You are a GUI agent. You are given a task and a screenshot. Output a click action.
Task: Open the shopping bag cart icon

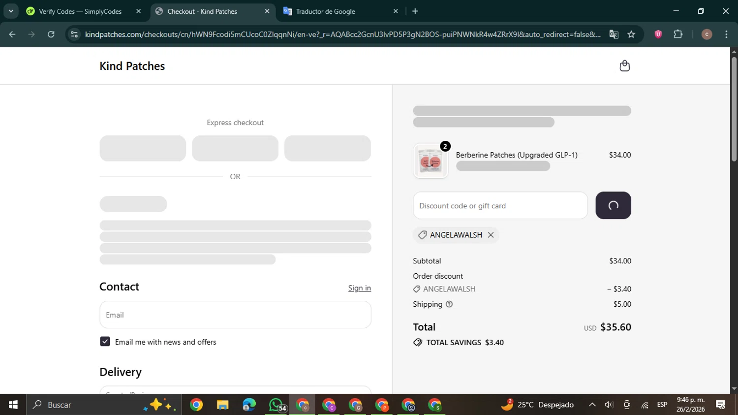[x=624, y=66]
